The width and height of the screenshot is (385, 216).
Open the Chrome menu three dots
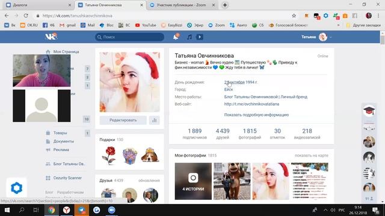378,16
